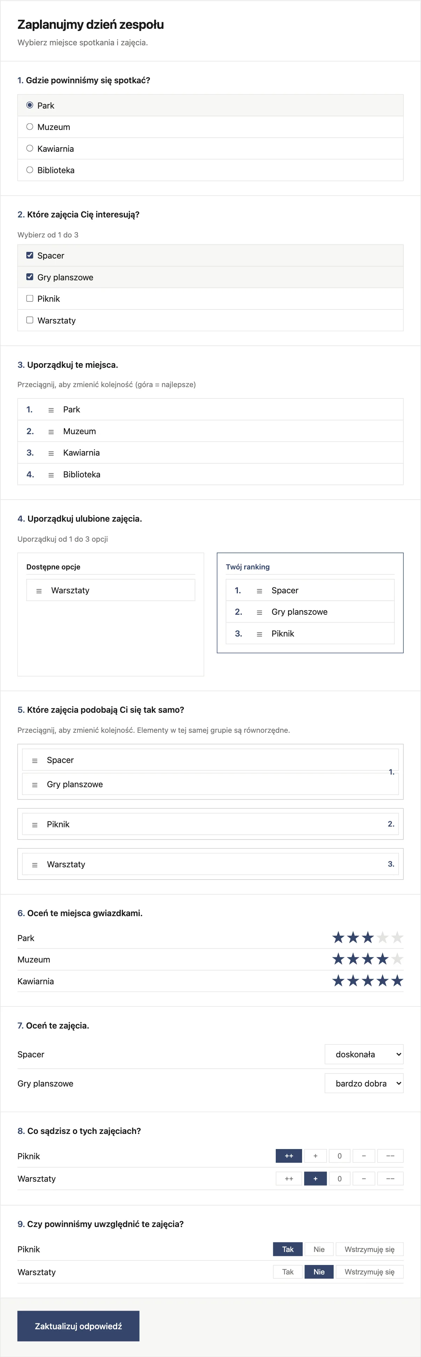Click the Zaktualizuj odpowiedź button
The height and width of the screenshot is (1357, 421).
coord(79,1326)
